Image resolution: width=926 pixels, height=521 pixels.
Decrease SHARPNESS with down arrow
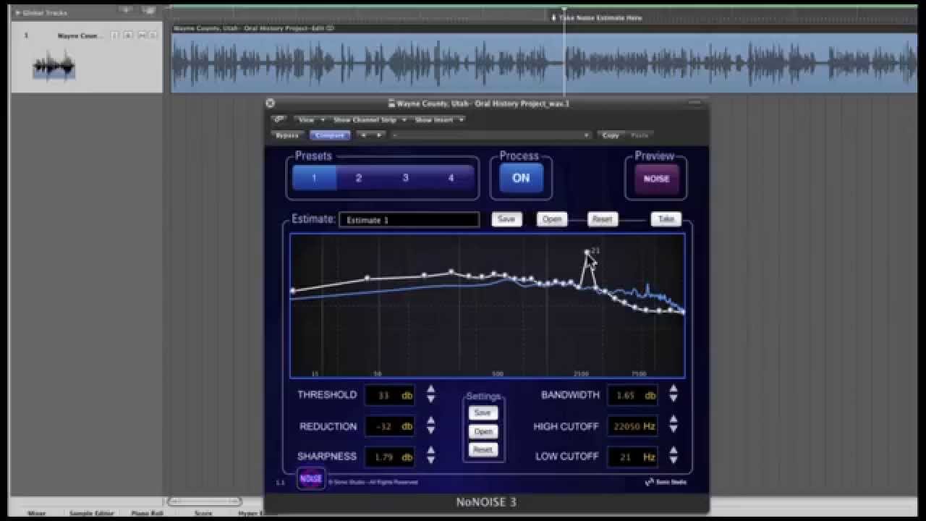(x=431, y=460)
